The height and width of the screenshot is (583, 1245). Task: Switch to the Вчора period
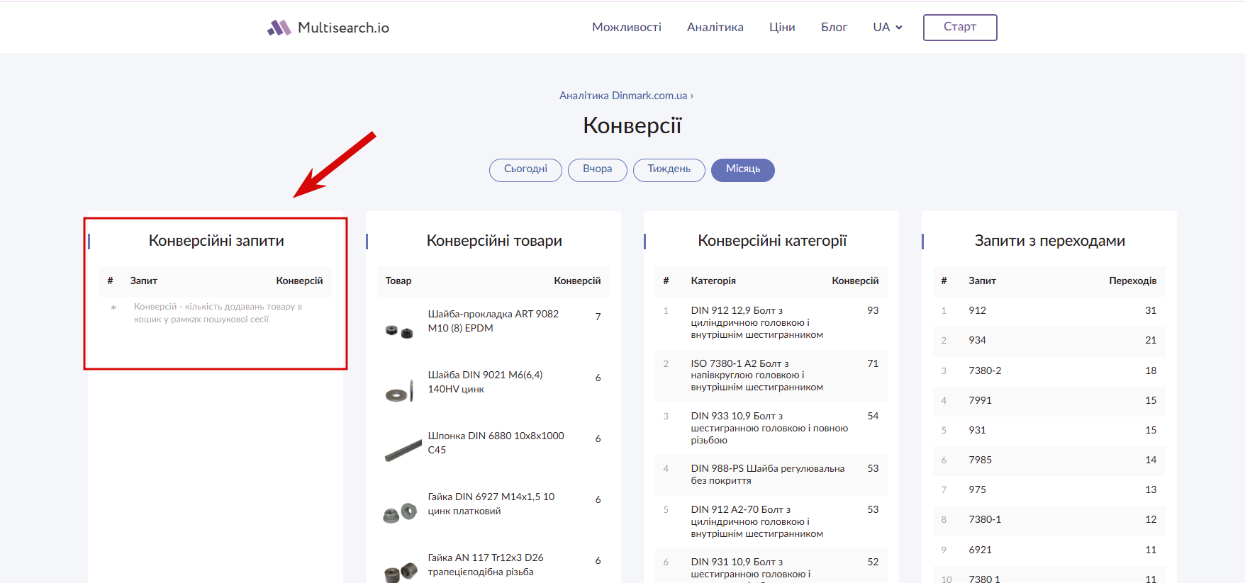[x=597, y=169]
